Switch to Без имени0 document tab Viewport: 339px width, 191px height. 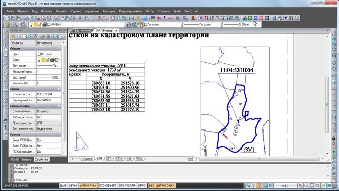(x=84, y=31)
